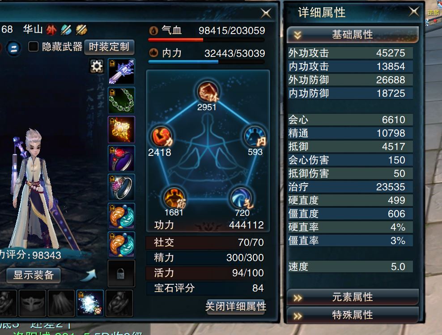Select the golden flame ornament equipment slot

click(x=122, y=129)
